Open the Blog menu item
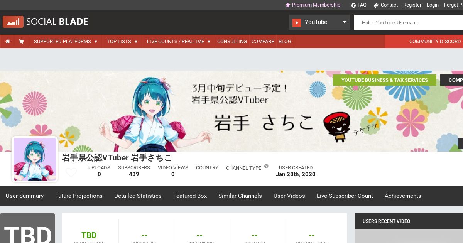 click(x=285, y=42)
